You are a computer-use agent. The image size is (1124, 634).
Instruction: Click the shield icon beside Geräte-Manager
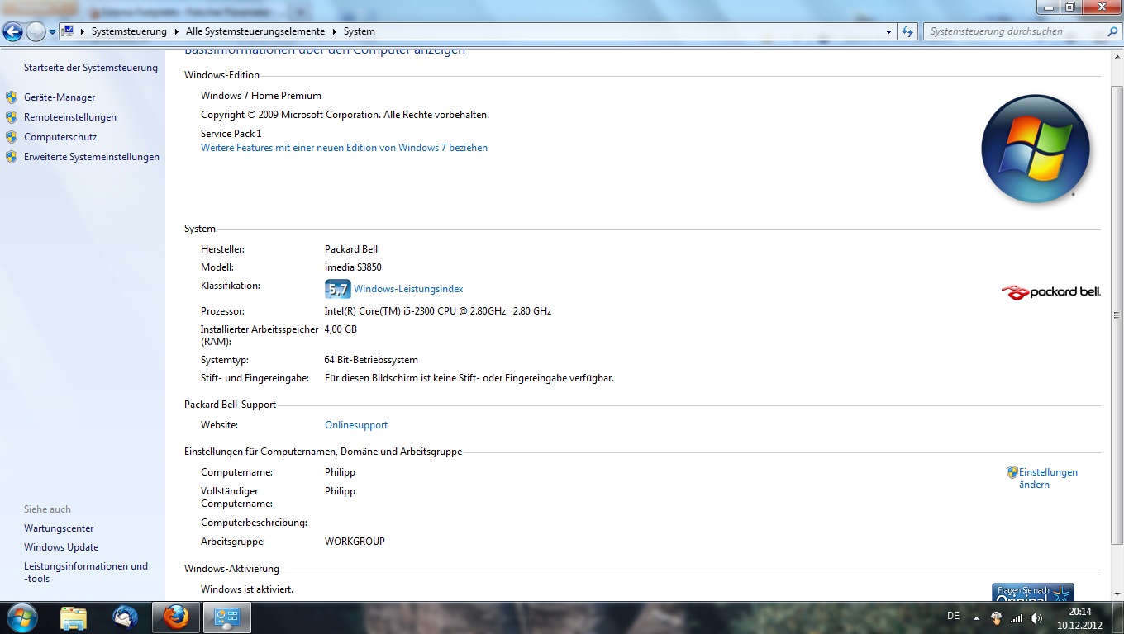(12, 97)
